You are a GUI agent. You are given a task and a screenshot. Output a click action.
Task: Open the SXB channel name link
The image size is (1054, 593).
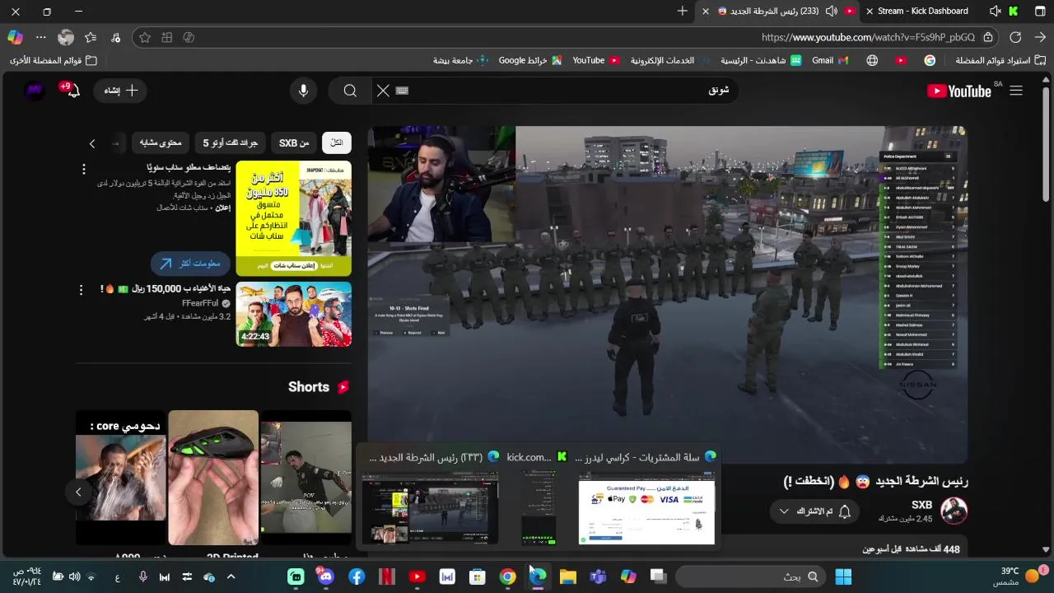click(x=921, y=505)
